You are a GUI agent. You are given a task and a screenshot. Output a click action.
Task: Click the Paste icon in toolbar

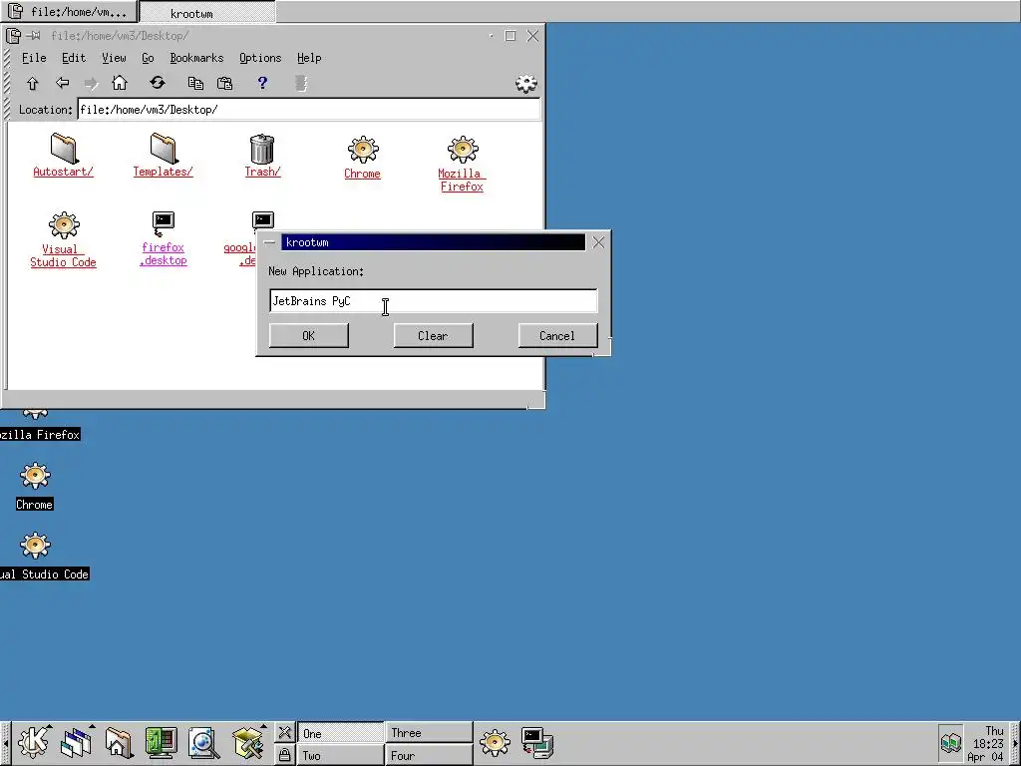pyautogui.click(x=224, y=83)
